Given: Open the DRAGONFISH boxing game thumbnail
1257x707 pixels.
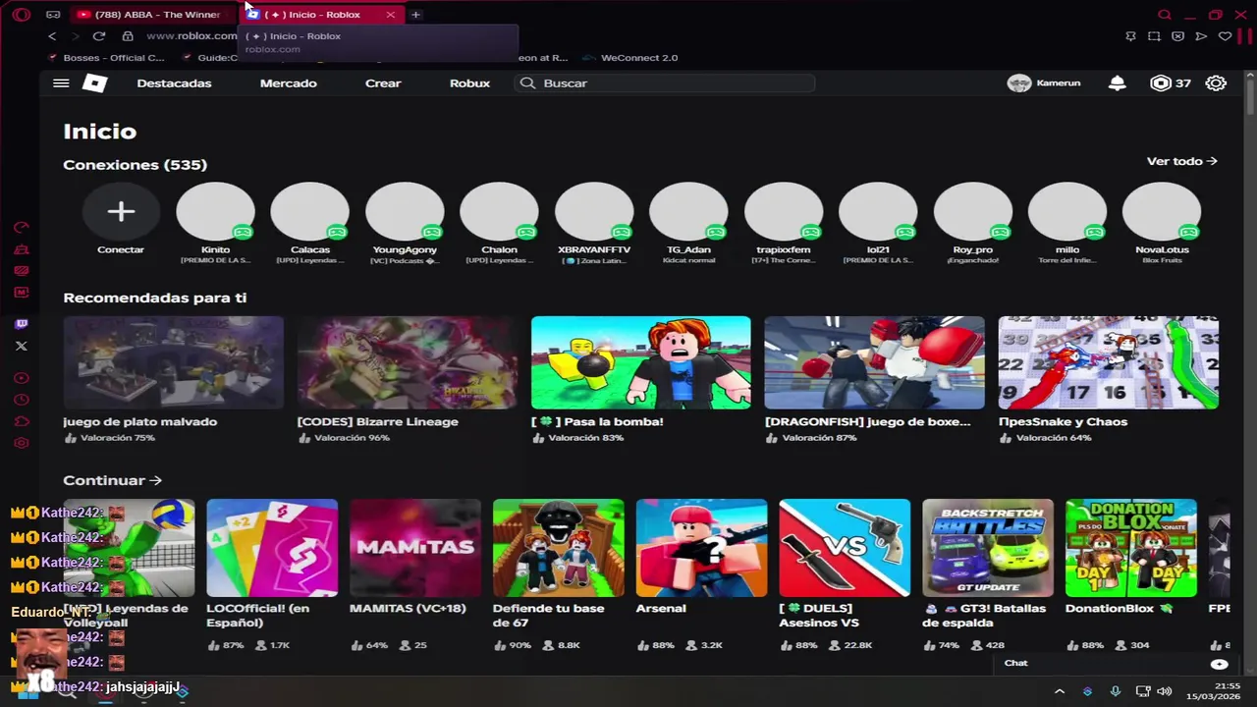Looking at the screenshot, I should pyautogui.click(x=874, y=362).
